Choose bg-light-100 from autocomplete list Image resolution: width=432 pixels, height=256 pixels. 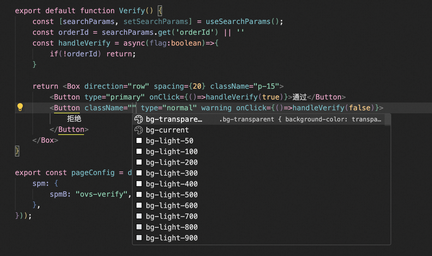point(259,152)
